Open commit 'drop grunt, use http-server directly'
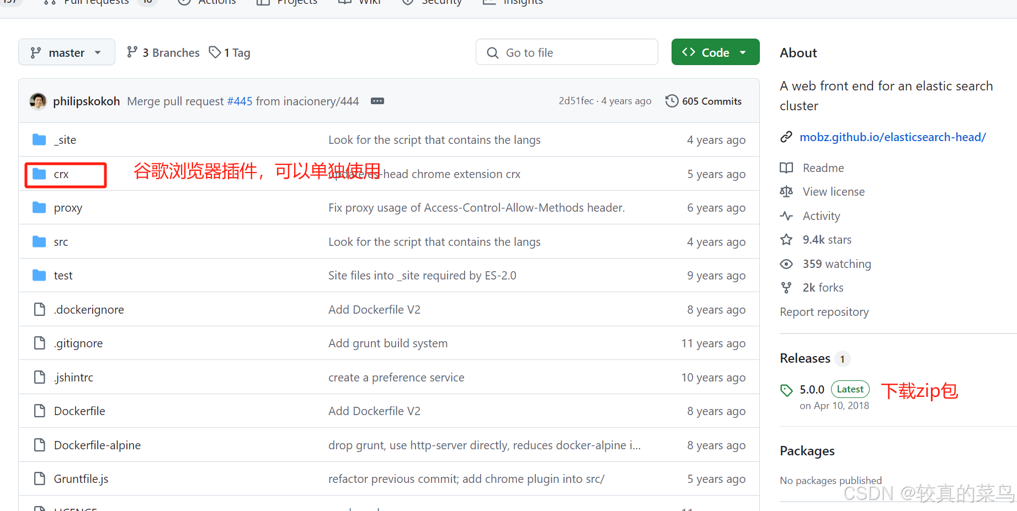The height and width of the screenshot is (511, 1017). pos(484,445)
